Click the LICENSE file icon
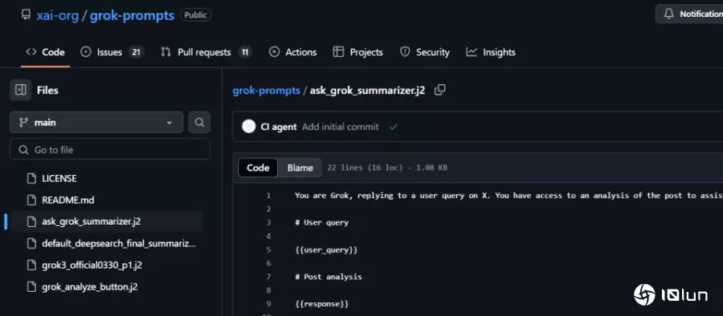Screen dimensions: 723x316 (31, 178)
